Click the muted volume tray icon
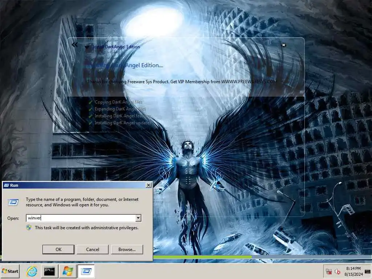Viewport: 372px width, 279px height. [337, 271]
